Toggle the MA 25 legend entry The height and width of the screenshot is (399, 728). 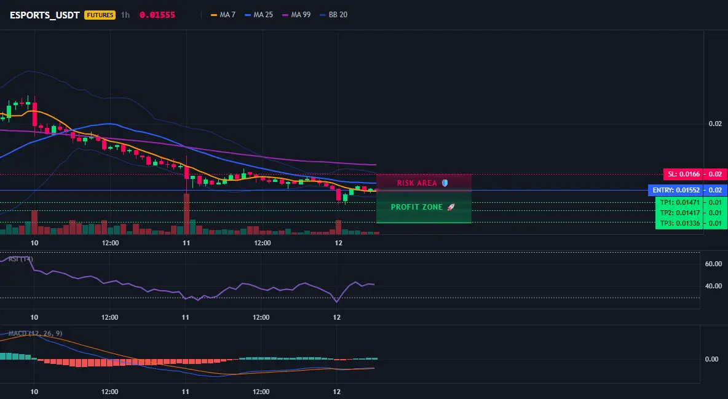259,15
